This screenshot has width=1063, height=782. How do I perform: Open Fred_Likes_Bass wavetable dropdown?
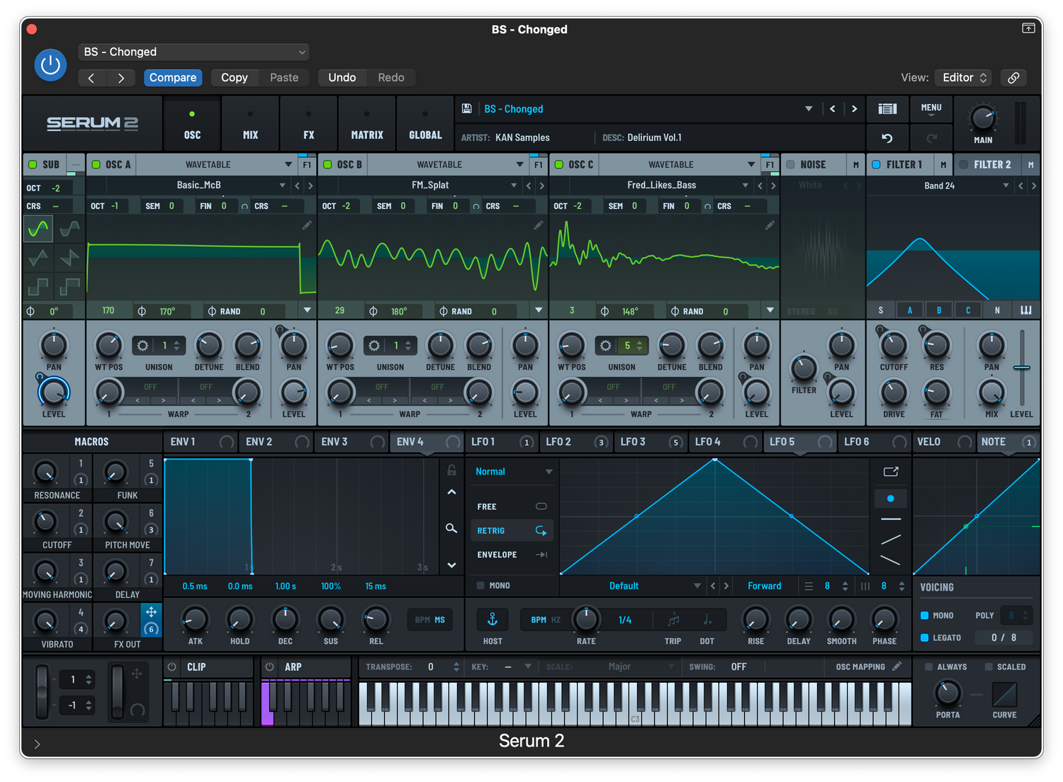pos(660,186)
